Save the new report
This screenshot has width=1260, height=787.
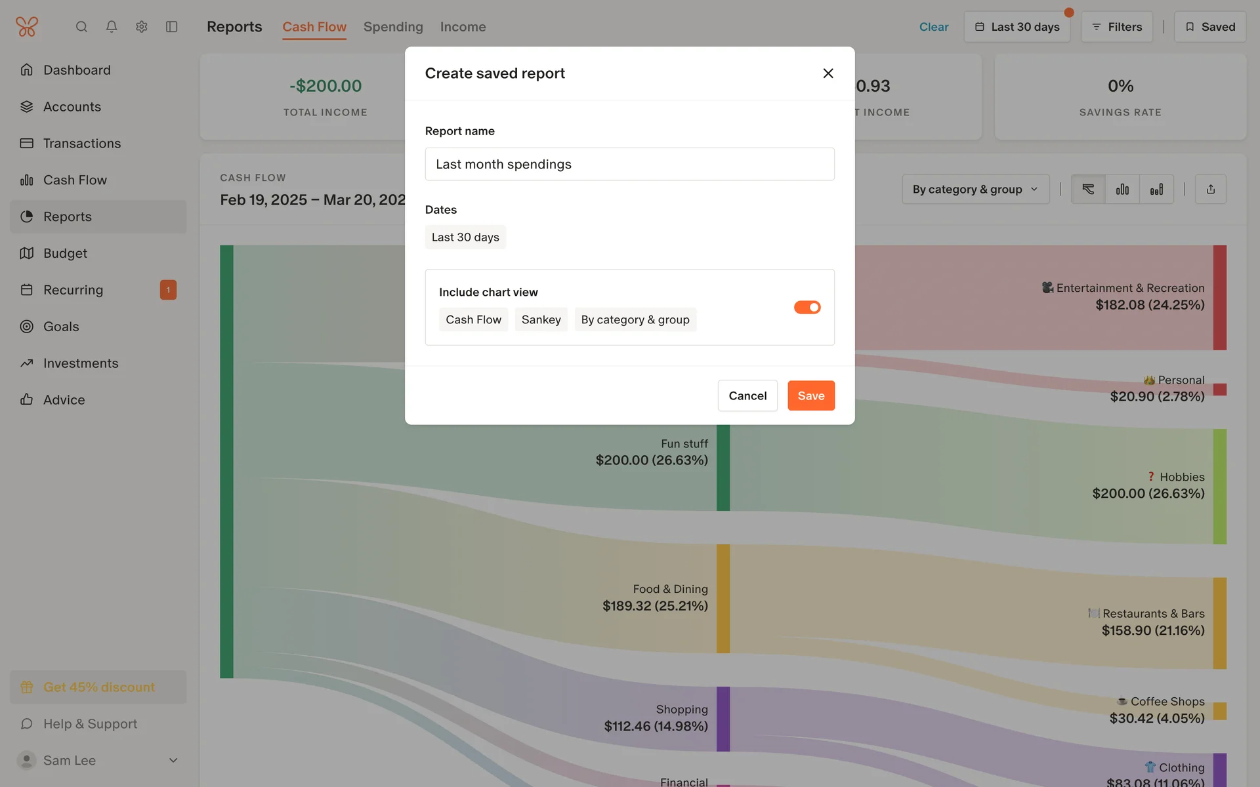coord(811,395)
